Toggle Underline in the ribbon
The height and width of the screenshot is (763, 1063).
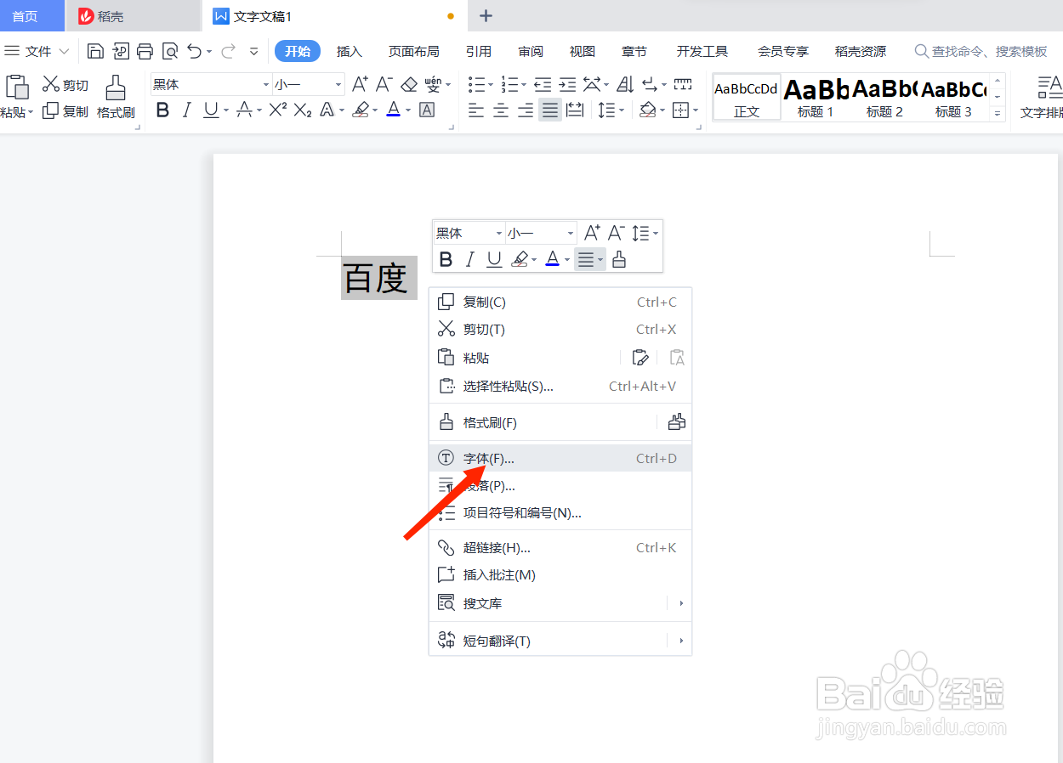click(211, 110)
